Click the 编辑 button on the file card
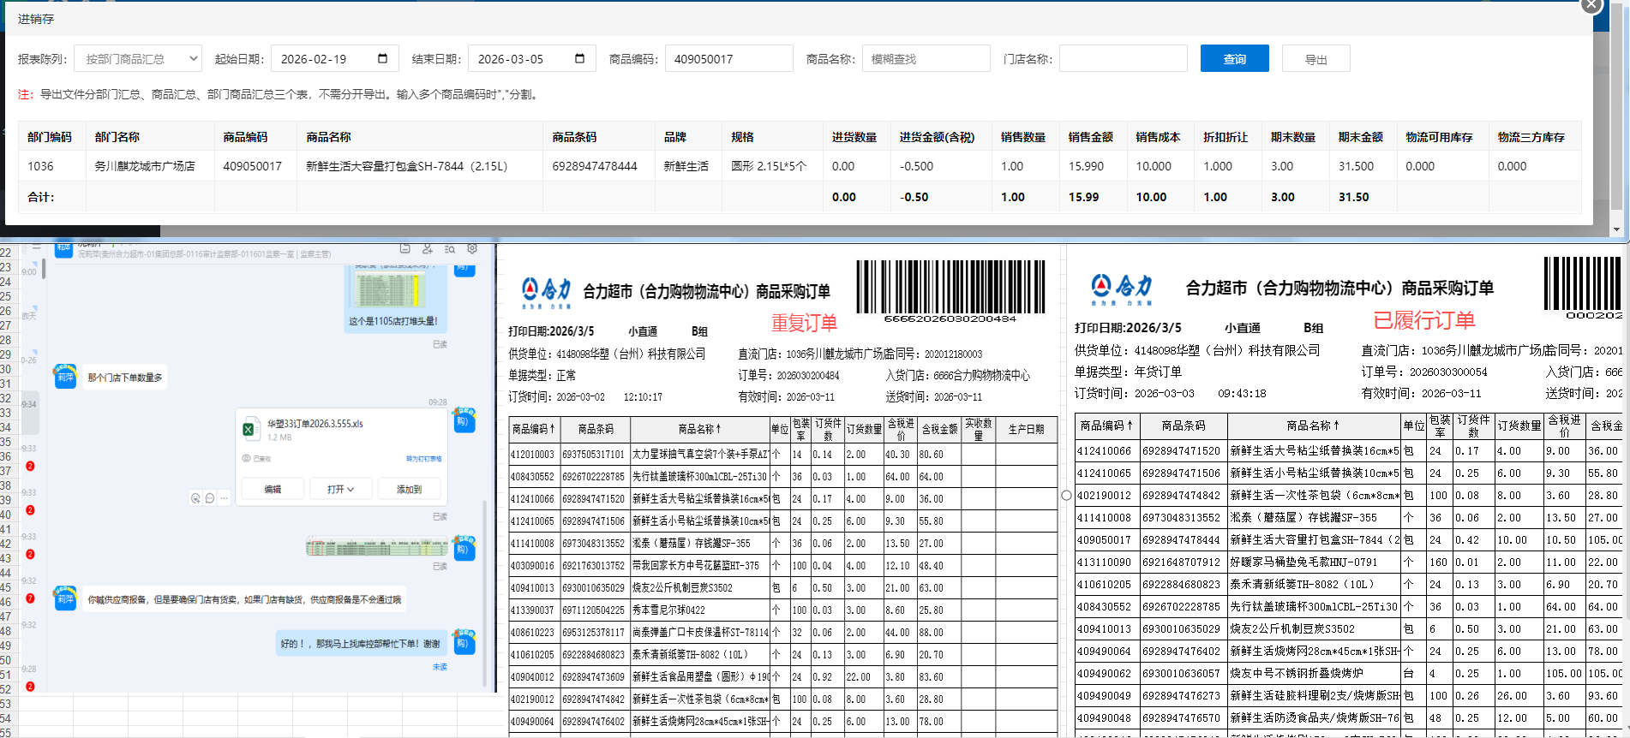The image size is (1630, 738). (273, 489)
